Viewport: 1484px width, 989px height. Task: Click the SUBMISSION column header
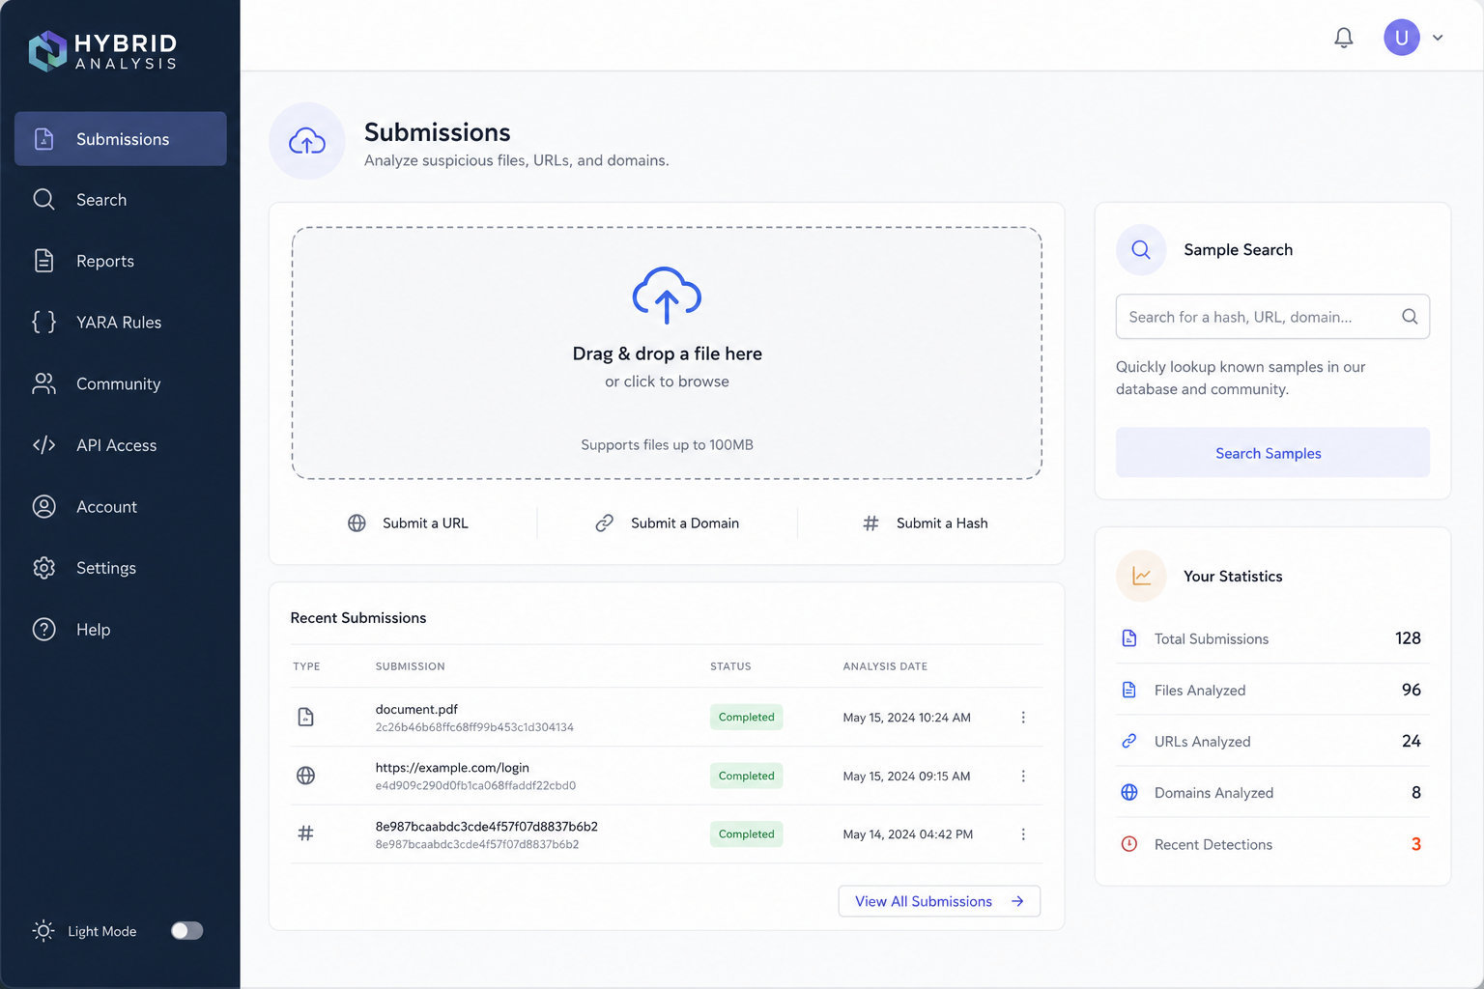[x=410, y=666]
